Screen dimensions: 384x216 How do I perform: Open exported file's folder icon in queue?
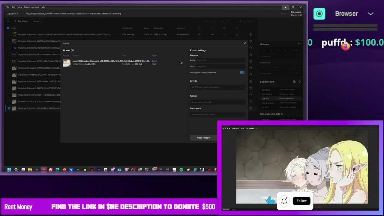coord(181,63)
